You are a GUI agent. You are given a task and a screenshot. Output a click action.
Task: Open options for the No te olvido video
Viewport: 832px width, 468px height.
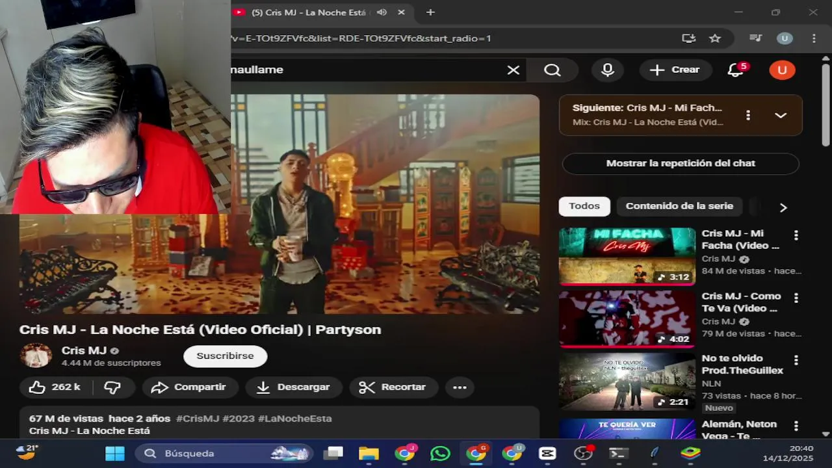coord(796,360)
